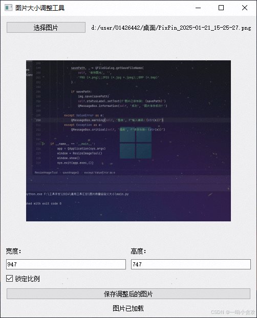Click the app icon in the title bar

pos(8,8)
